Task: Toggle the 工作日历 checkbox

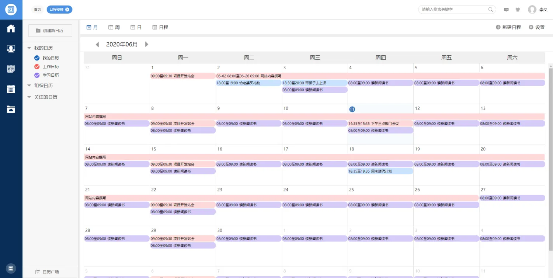Action: pyautogui.click(x=37, y=67)
